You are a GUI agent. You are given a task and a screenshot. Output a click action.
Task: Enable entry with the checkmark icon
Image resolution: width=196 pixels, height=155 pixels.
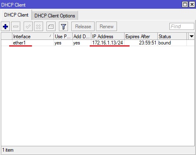pos(28,27)
